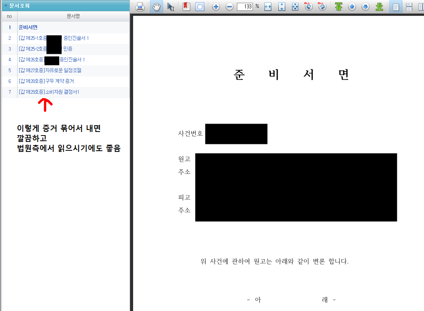Select the text selection cursor tool
This screenshot has height=311, width=424.
170,6
